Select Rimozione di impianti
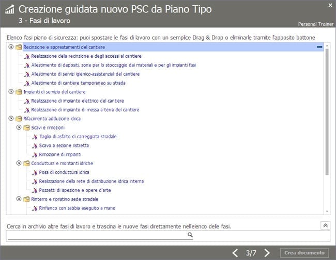The image size is (336, 260). [x=60, y=154]
